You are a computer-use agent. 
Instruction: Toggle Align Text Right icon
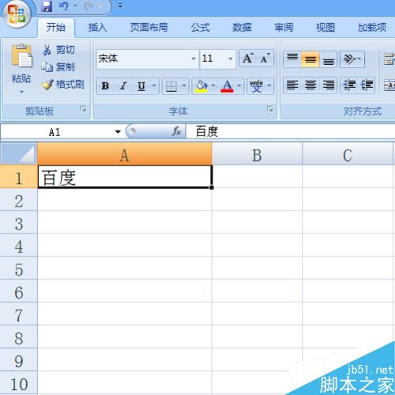[329, 85]
